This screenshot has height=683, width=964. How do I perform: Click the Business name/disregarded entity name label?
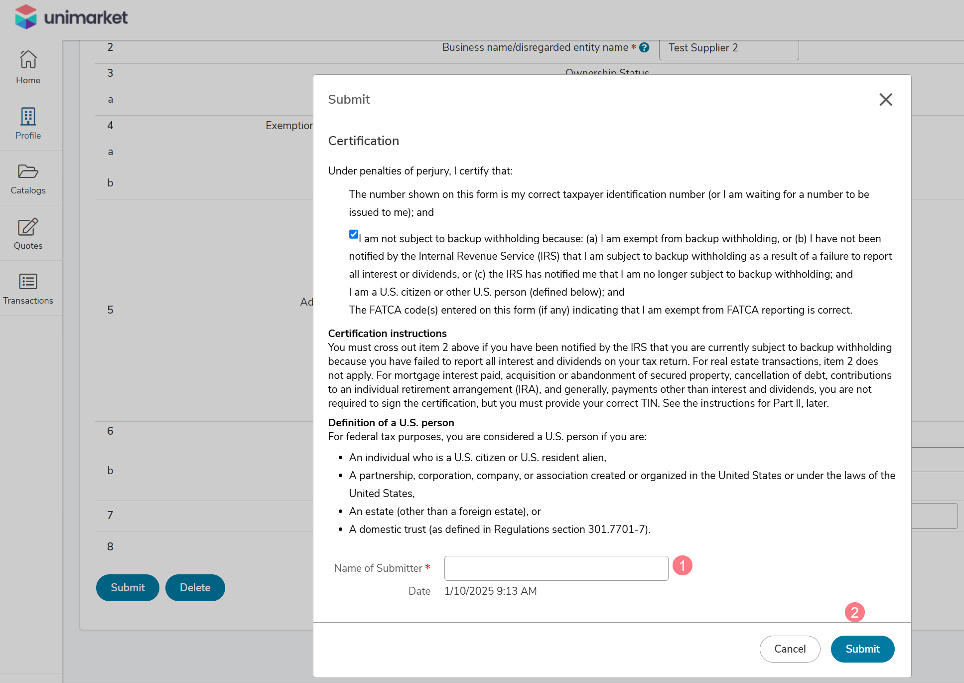[535, 47]
